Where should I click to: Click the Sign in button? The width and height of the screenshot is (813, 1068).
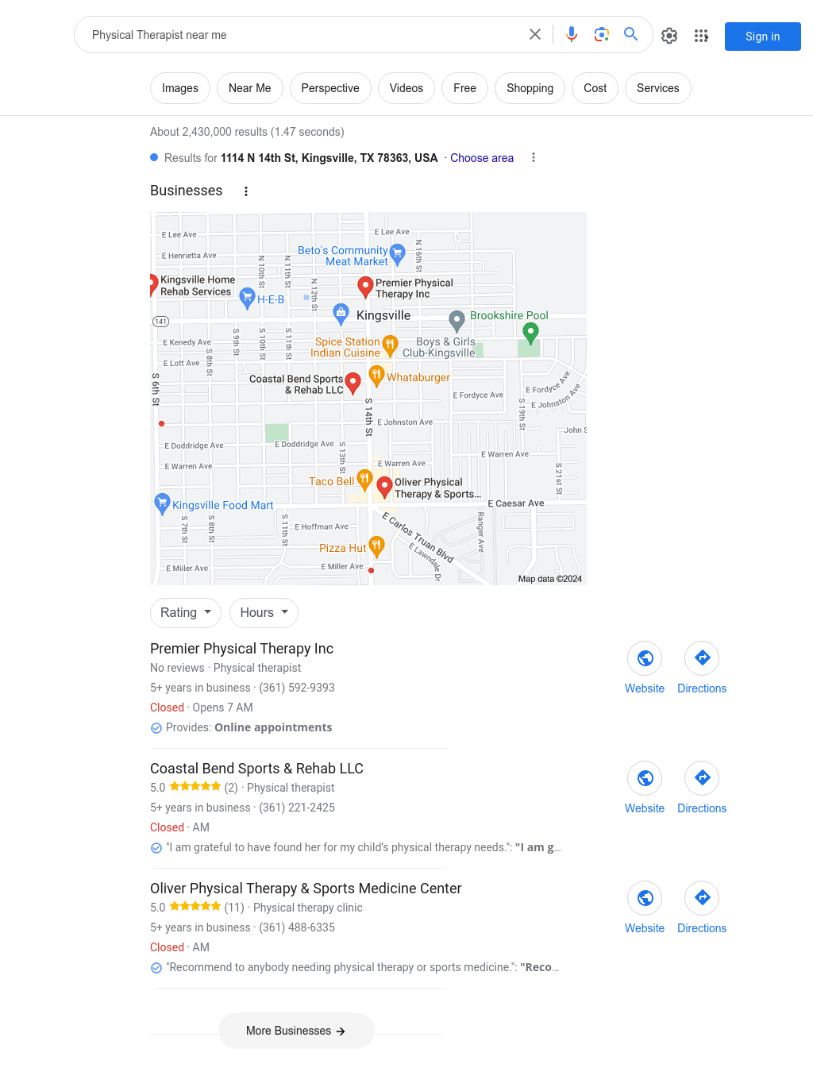pyautogui.click(x=763, y=37)
